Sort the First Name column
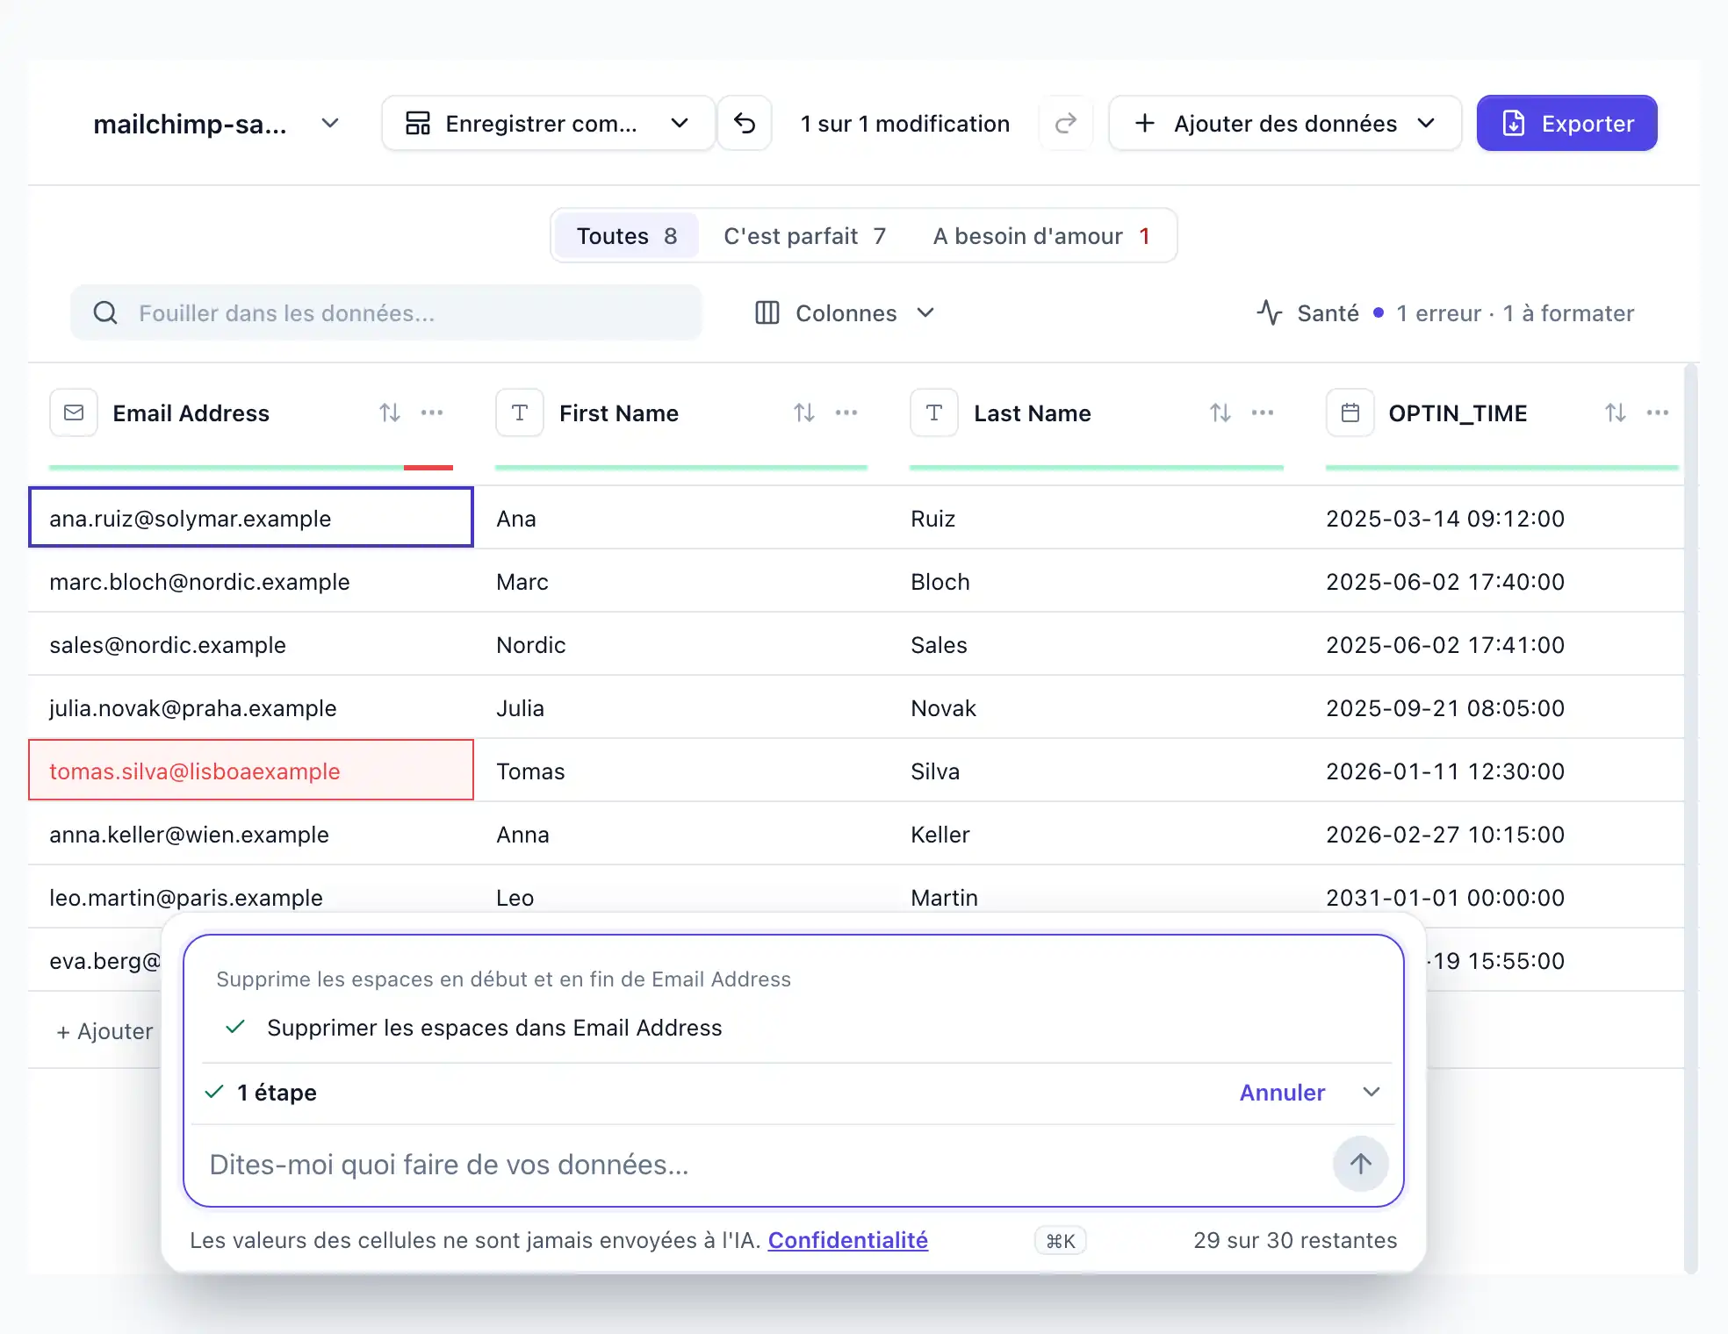 804,412
